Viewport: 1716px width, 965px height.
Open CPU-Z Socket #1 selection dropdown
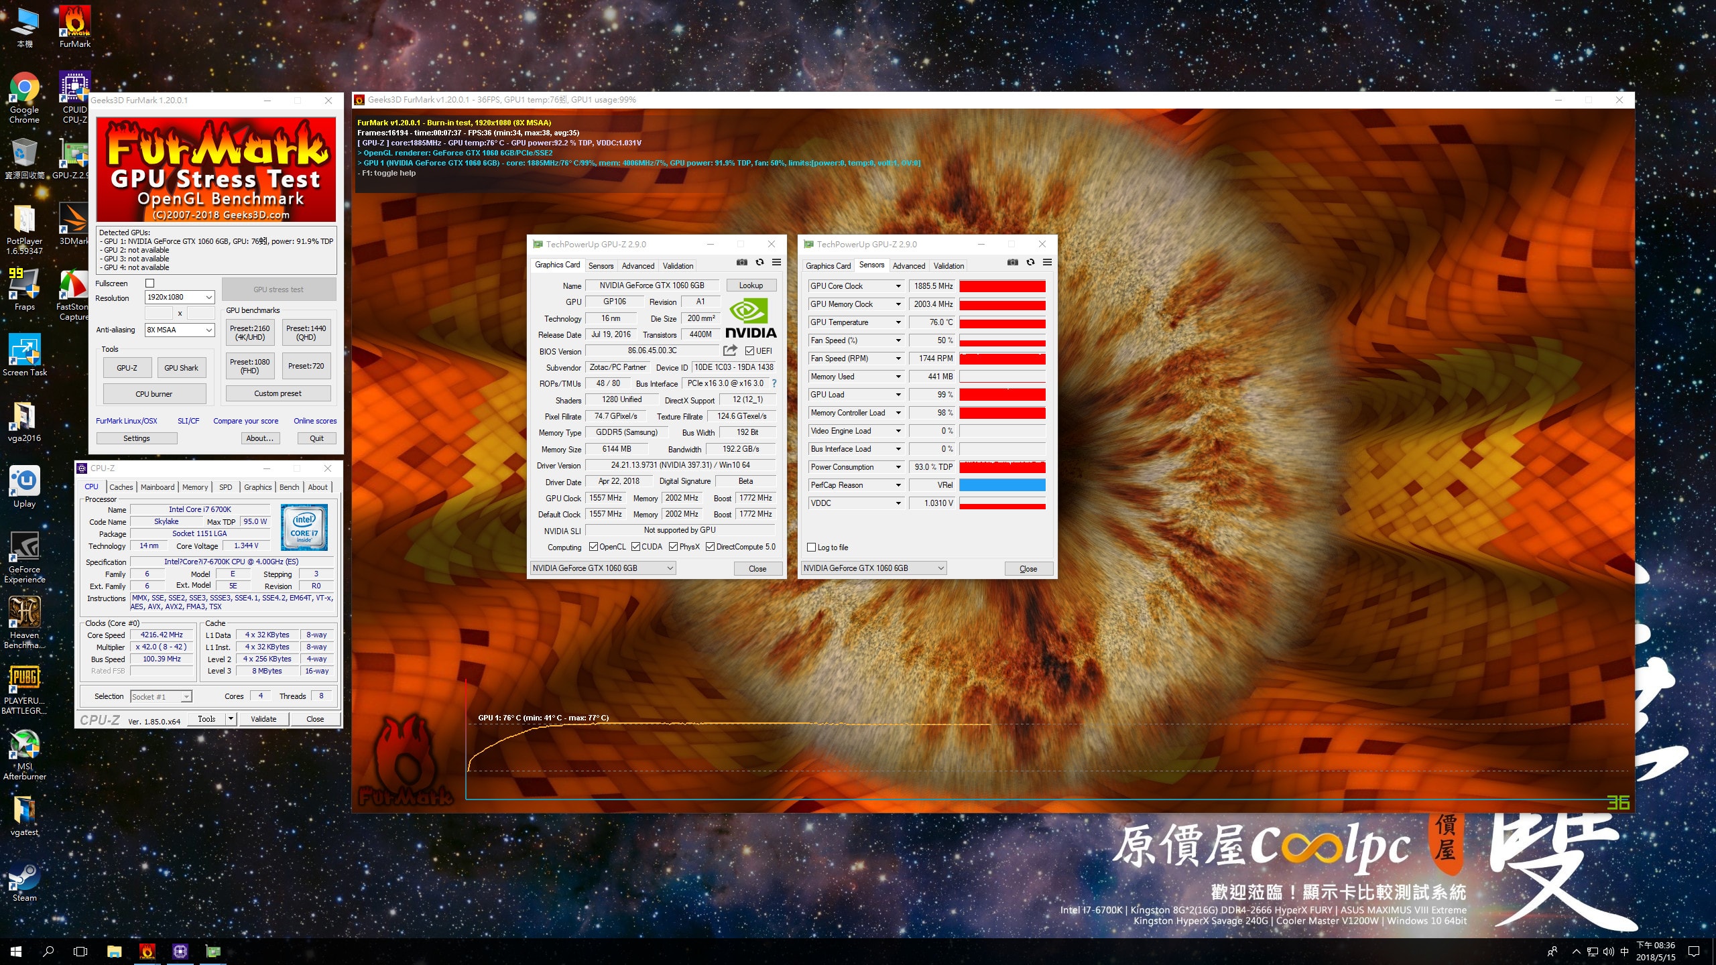(161, 697)
